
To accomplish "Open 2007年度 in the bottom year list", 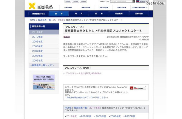I will [129, 116].
